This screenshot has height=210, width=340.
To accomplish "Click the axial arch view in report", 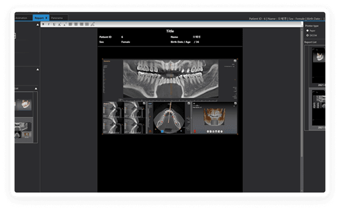I will click(169, 118).
